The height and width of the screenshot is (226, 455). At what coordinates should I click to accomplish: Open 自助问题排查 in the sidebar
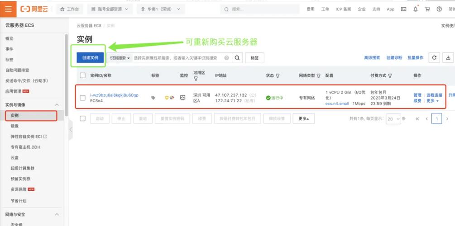17,70
